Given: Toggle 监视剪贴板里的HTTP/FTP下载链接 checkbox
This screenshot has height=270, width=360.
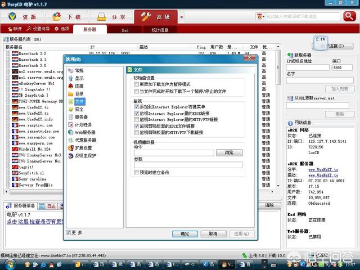Looking at the screenshot, I should [137, 133].
